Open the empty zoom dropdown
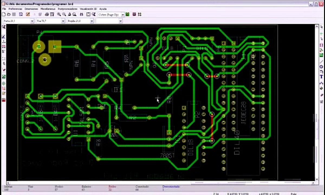Viewport: 325px width, 195px height. 121,21
